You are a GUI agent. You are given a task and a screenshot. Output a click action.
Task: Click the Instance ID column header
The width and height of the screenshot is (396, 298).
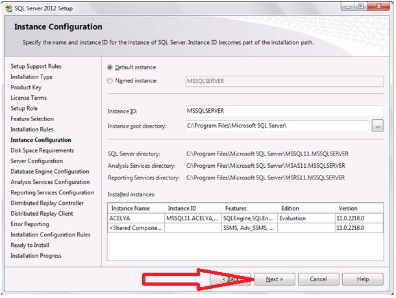tap(193, 208)
